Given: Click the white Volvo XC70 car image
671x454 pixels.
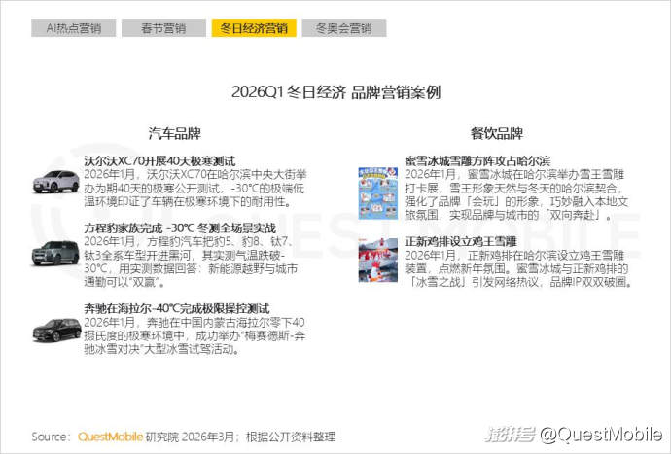Looking at the screenshot, I should [55, 180].
